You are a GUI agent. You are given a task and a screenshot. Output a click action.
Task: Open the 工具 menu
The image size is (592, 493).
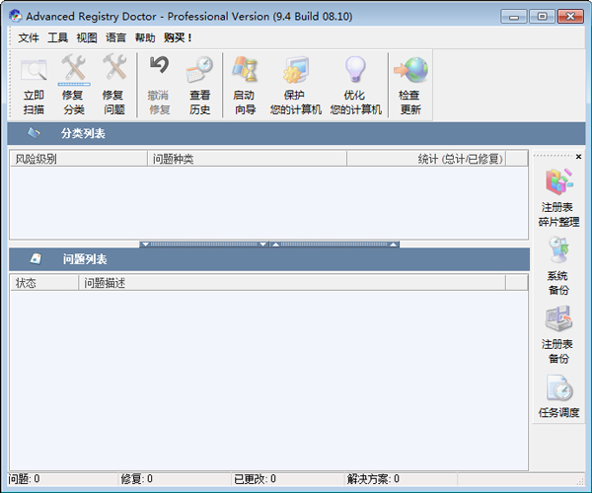tap(58, 37)
